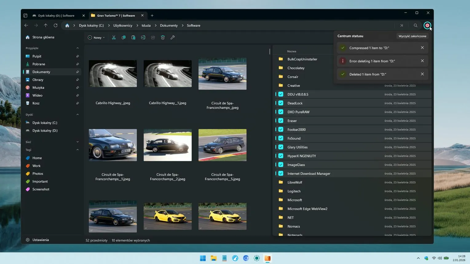The image size is (470, 264).
Task: Click Wyczyść zakończone button
Action: [x=412, y=36]
